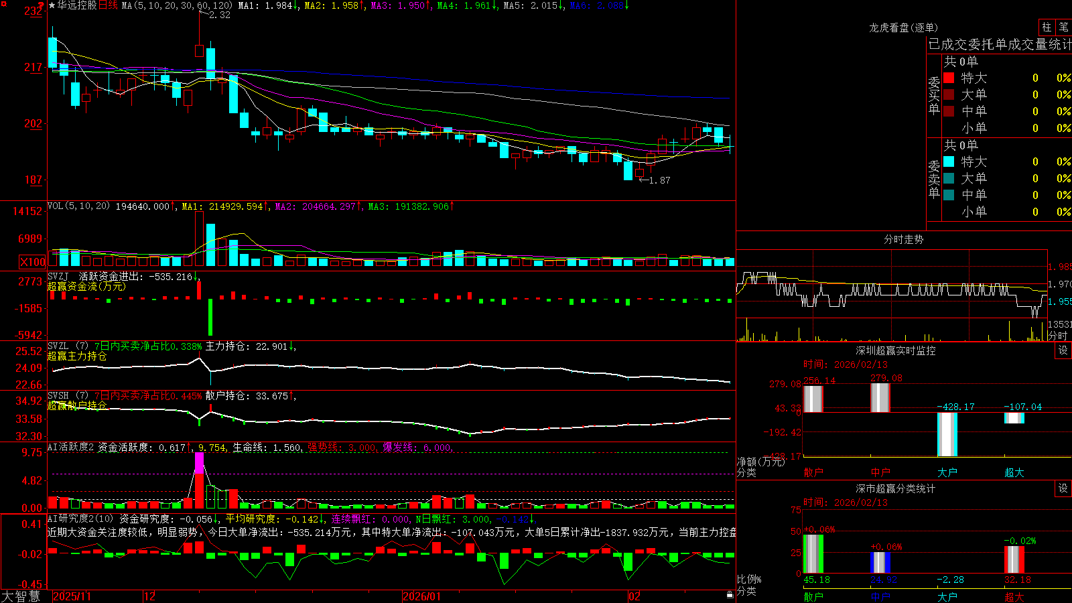Click the VOL(5,10,20) indicator label
This screenshot has width=1072, height=603.
click(78, 206)
